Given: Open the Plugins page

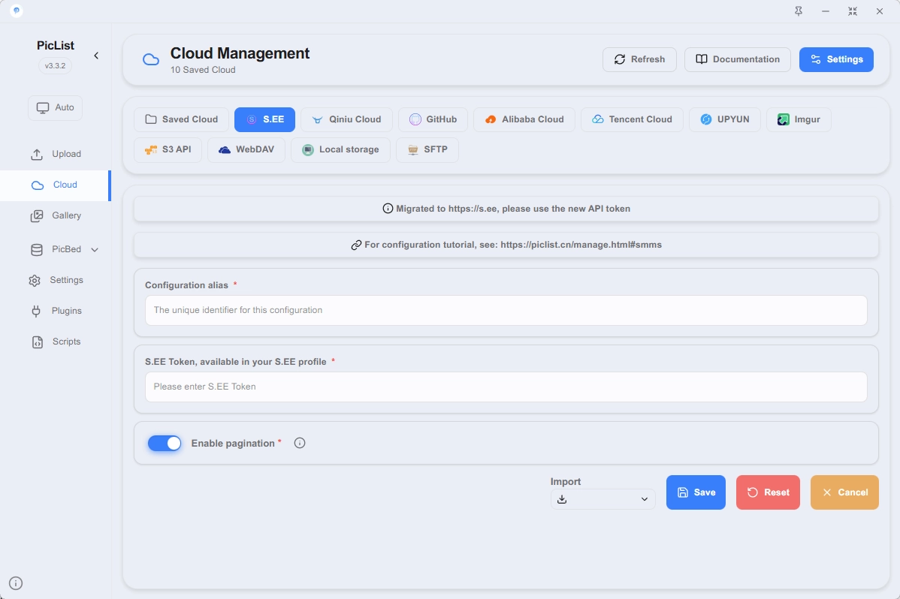Looking at the screenshot, I should 55,311.
